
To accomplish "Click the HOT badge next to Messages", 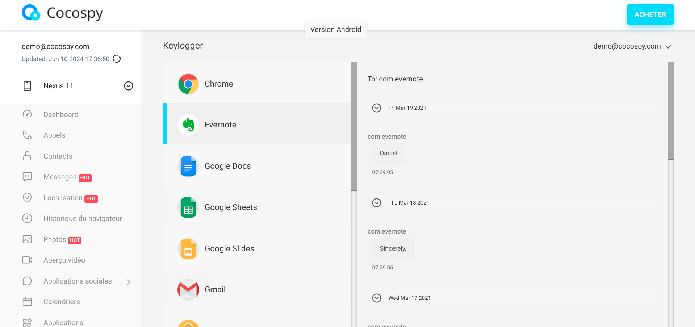I will pos(85,178).
